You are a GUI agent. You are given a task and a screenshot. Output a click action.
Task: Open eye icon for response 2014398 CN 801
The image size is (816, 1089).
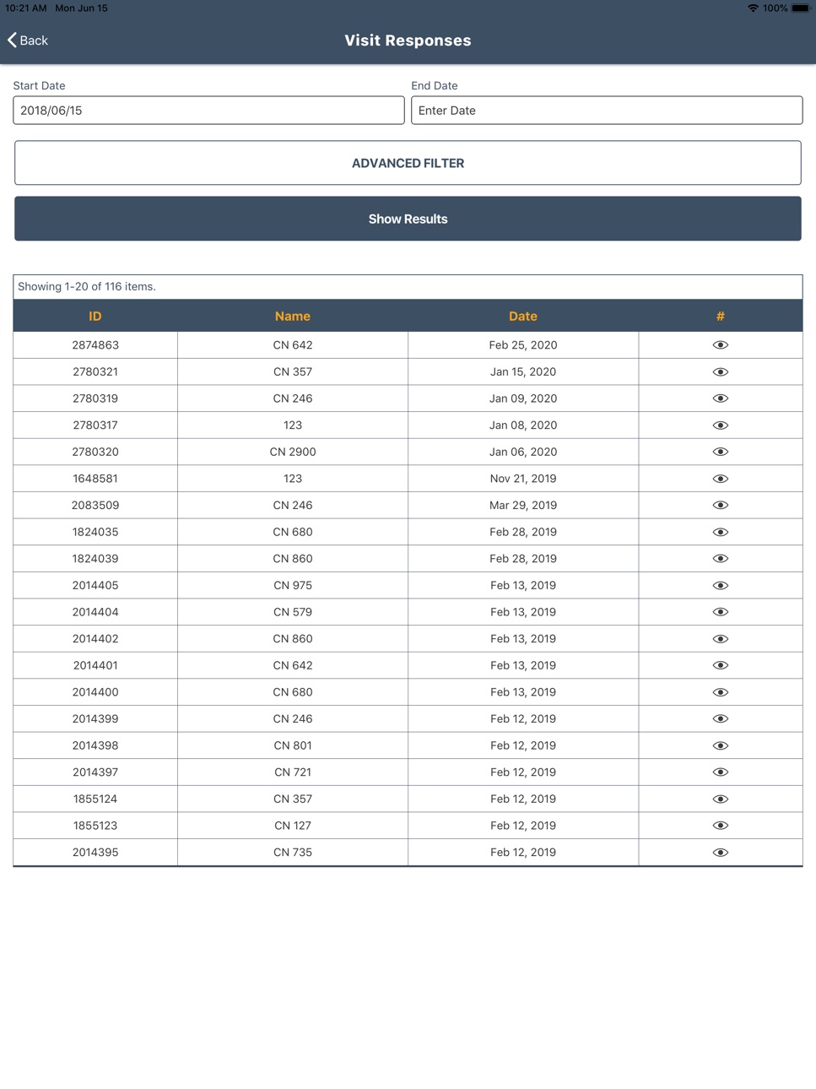720,745
